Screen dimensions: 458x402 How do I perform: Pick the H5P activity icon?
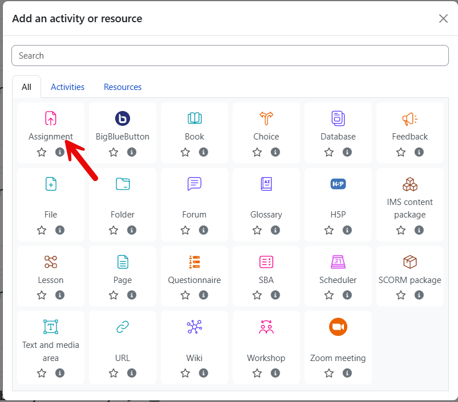(x=338, y=184)
